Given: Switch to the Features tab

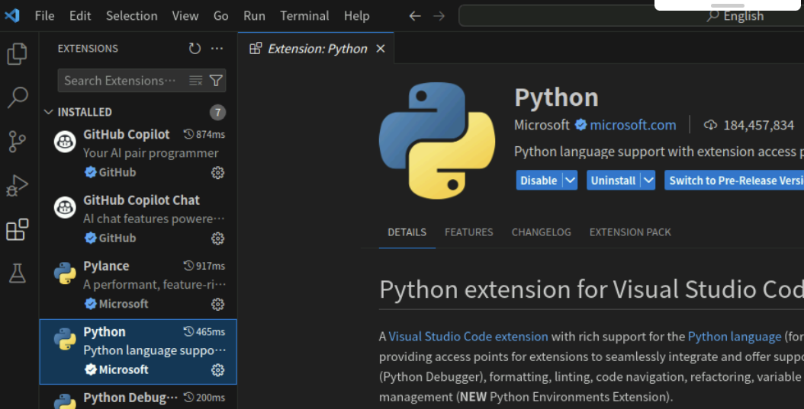Looking at the screenshot, I should (x=468, y=232).
